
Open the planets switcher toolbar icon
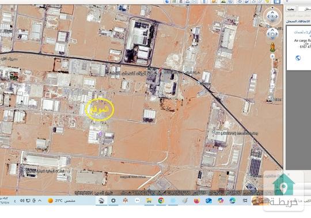[214, 2]
